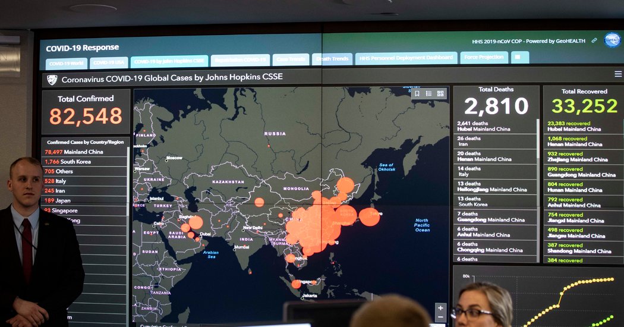Image resolution: width=624 pixels, height=327 pixels.
Task: Click Confirmed Cases by Country/Region heading
Action: pos(85,142)
